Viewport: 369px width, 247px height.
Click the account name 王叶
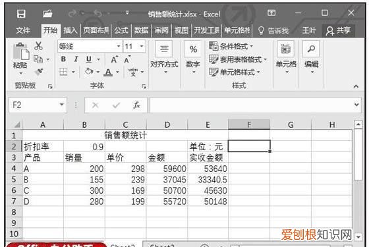pos(309,30)
